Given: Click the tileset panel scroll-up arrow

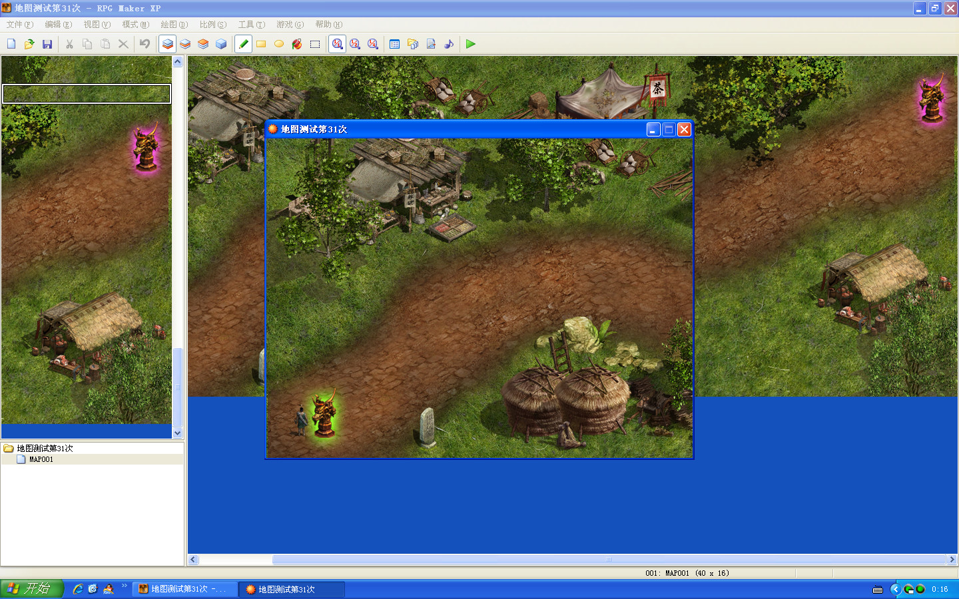Looking at the screenshot, I should click(x=178, y=62).
